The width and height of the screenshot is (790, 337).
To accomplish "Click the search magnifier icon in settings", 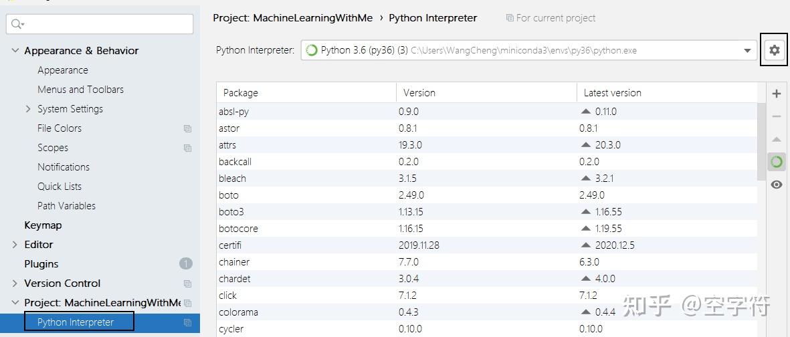I will tap(17, 24).
